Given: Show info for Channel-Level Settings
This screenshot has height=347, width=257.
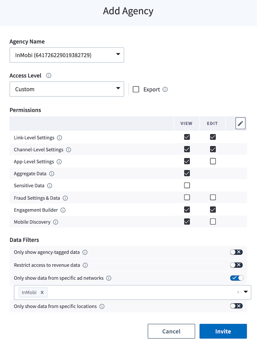Looking at the screenshot, I should 69,150.
